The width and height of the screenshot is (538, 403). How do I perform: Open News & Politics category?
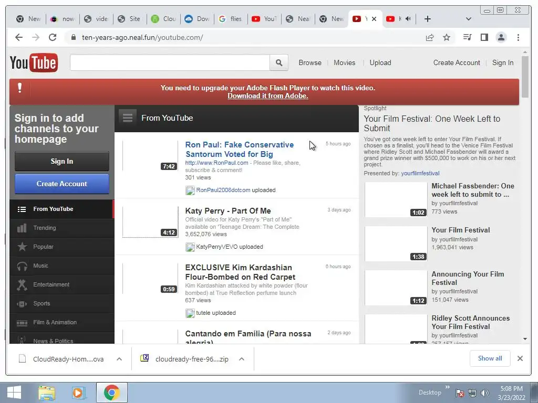click(x=62, y=340)
